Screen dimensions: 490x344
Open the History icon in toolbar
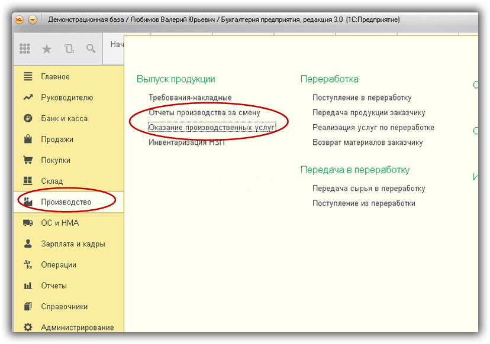pos(69,48)
